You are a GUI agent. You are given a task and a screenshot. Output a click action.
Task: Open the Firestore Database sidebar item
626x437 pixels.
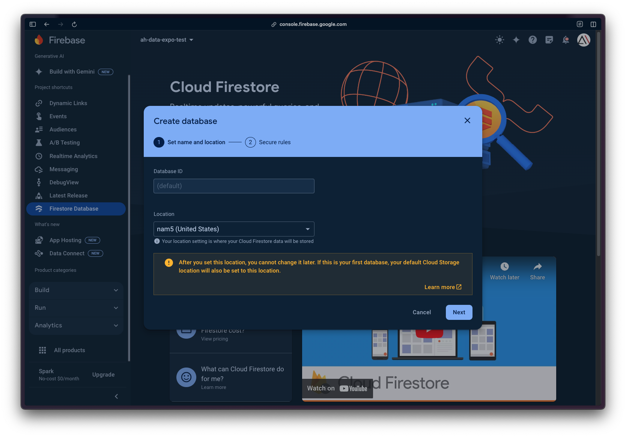click(76, 209)
